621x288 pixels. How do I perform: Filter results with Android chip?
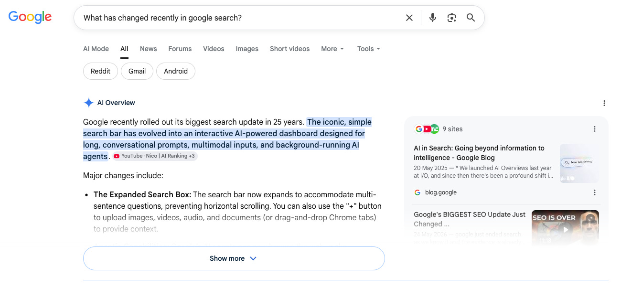[176, 71]
